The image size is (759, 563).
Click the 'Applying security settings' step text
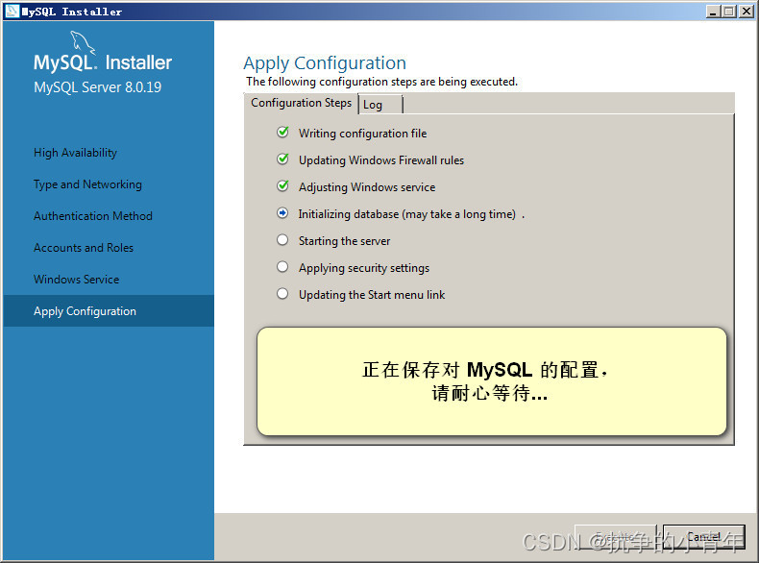[x=364, y=268]
